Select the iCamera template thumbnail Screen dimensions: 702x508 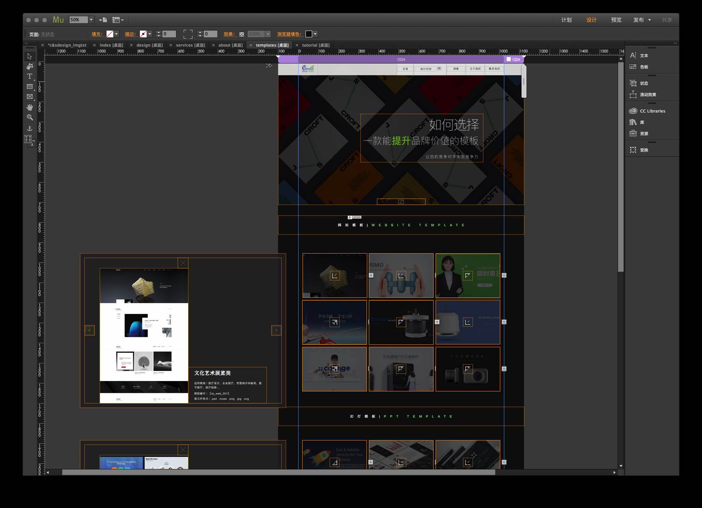click(468, 369)
